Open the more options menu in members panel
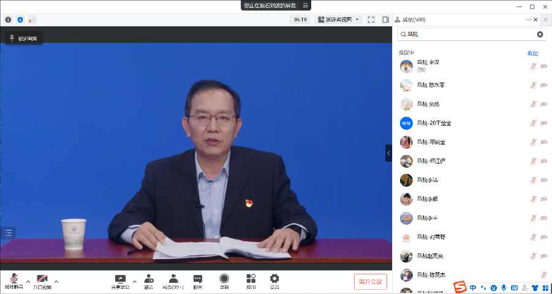 click(529, 20)
